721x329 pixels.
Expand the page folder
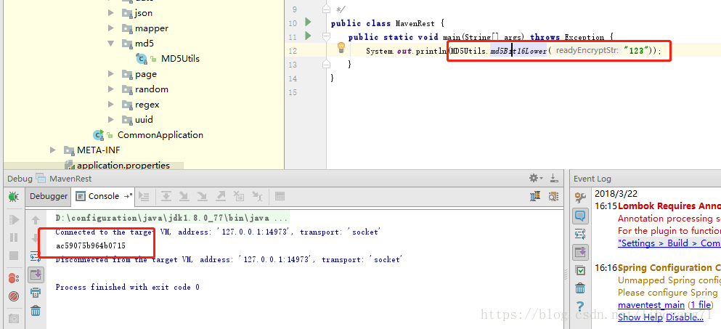111,73
